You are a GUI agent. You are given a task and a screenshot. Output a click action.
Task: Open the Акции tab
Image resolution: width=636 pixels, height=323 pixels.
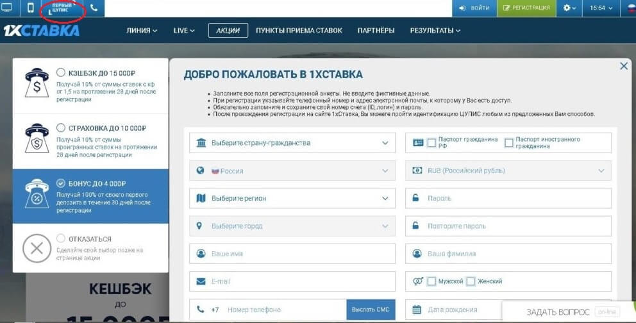click(x=228, y=30)
